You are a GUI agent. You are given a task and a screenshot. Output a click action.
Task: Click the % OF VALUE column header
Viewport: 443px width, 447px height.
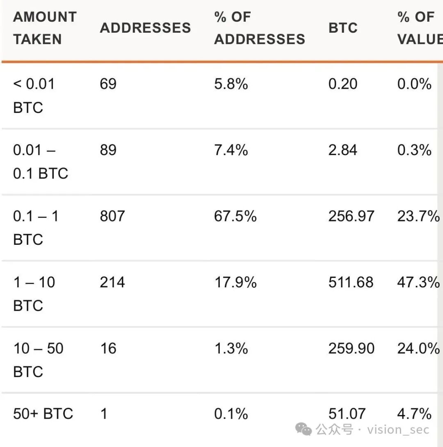(x=420, y=28)
